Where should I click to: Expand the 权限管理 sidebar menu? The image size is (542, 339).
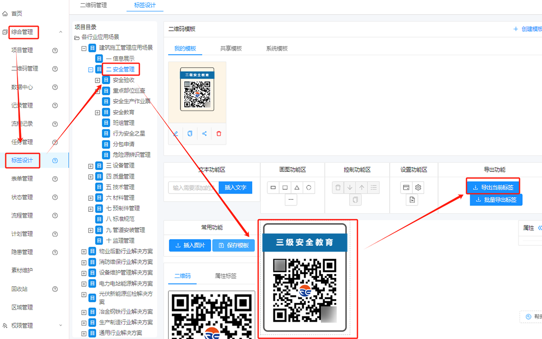coord(60,326)
